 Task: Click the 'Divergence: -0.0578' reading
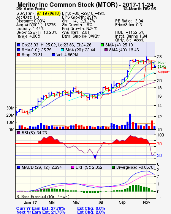coord(135,167)
